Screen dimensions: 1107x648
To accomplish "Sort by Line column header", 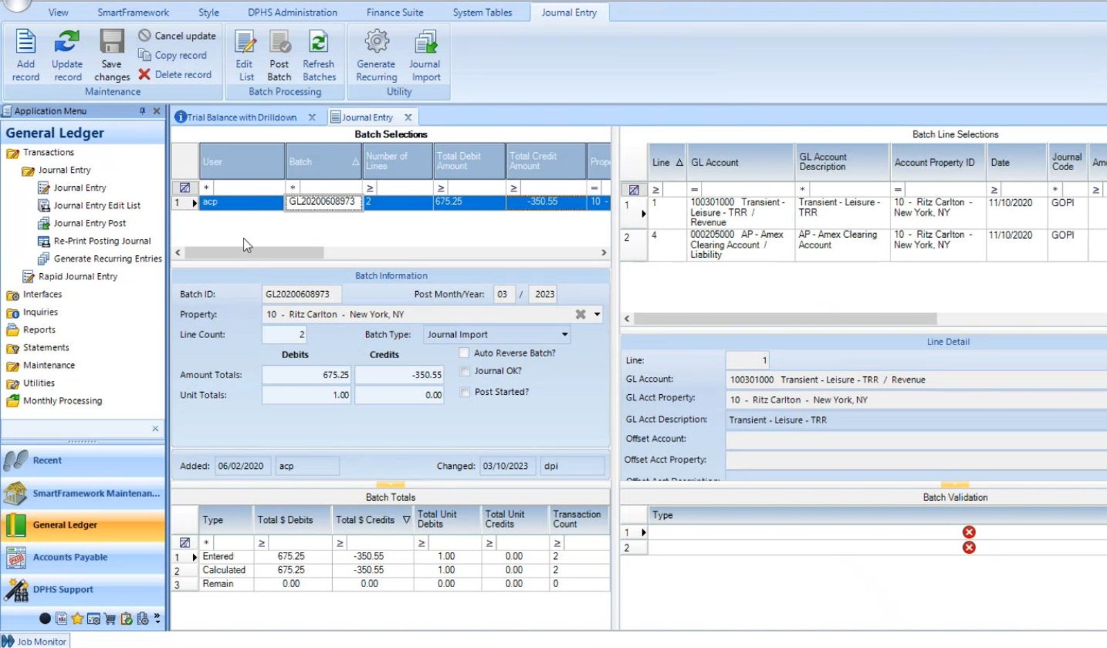I will (667, 163).
